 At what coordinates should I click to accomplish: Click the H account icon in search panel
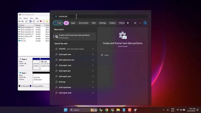click(135, 23)
